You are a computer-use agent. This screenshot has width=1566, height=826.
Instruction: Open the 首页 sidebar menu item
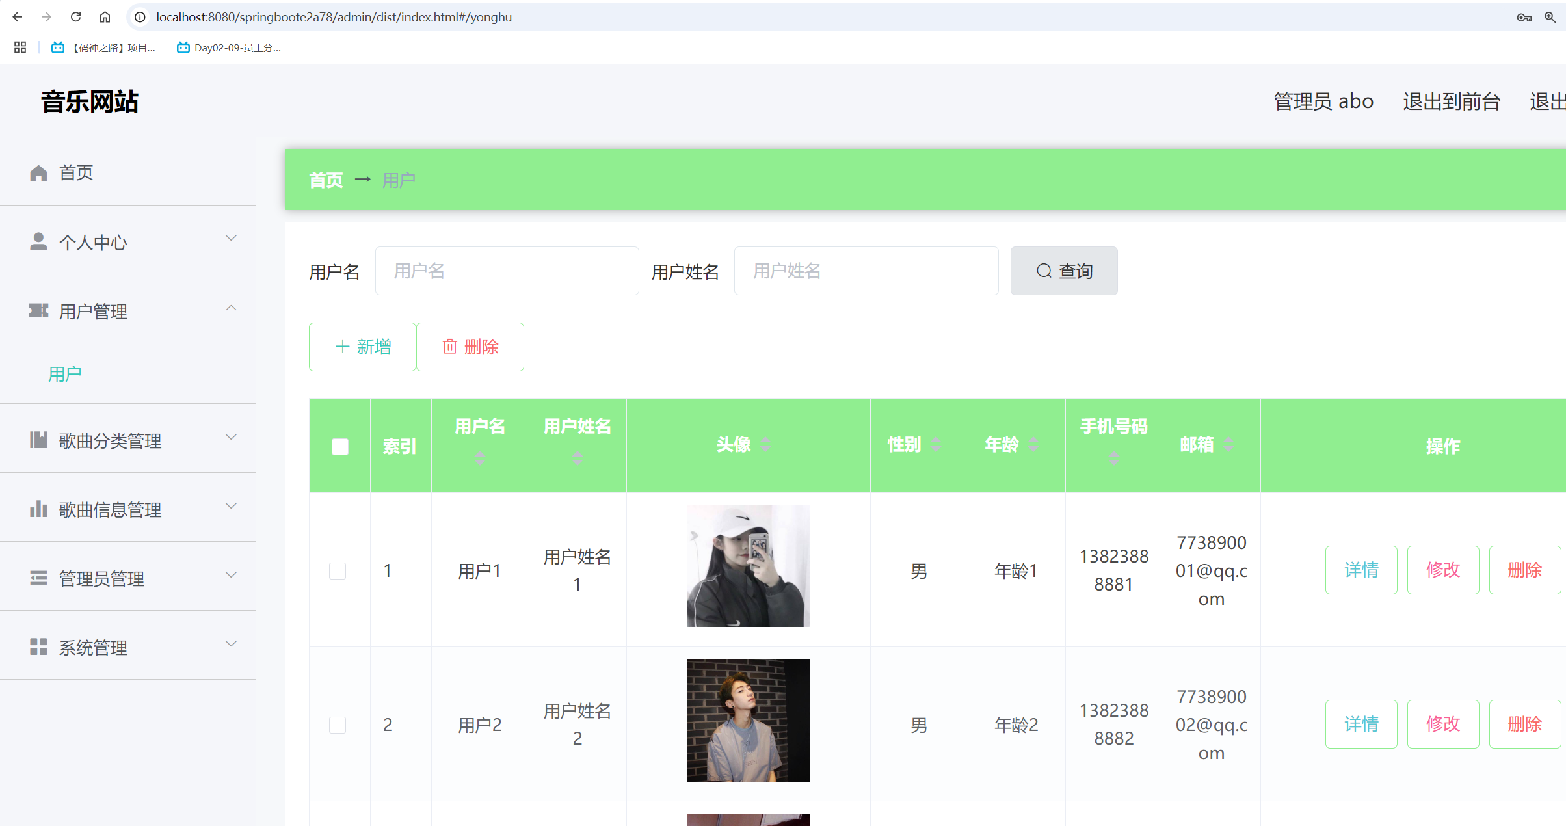pos(76,172)
